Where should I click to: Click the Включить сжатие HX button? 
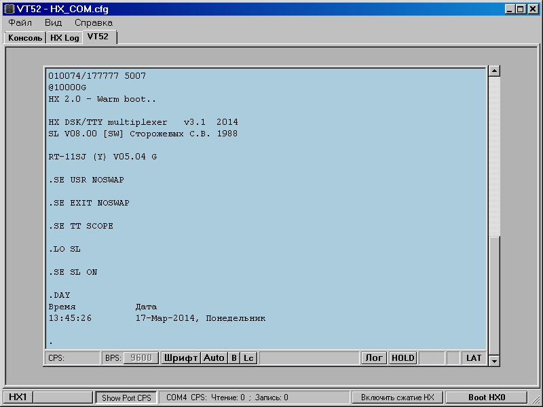[x=397, y=398]
